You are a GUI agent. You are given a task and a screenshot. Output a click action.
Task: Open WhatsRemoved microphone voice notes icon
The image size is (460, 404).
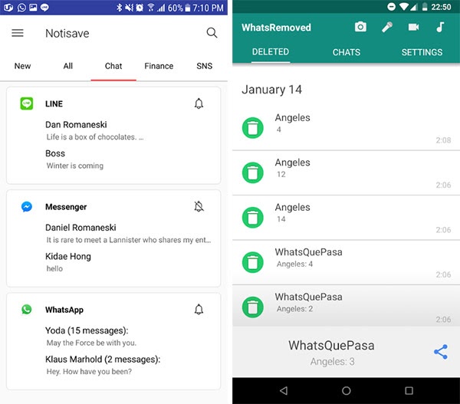tap(387, 27)
